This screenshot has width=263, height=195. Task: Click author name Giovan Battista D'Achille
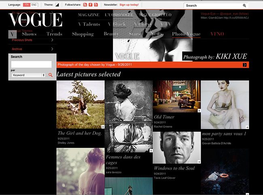tap(216, 143)
